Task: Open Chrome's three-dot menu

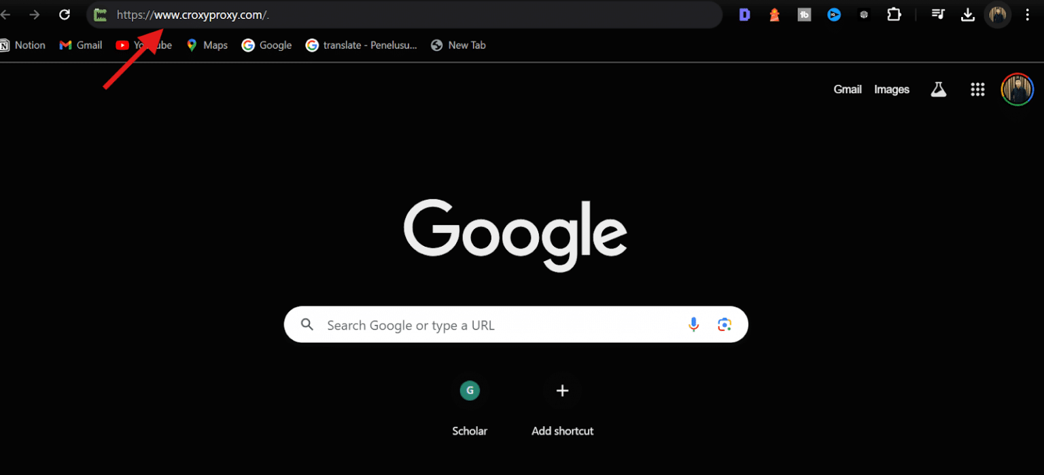Action: click(x=1028, y=14)
